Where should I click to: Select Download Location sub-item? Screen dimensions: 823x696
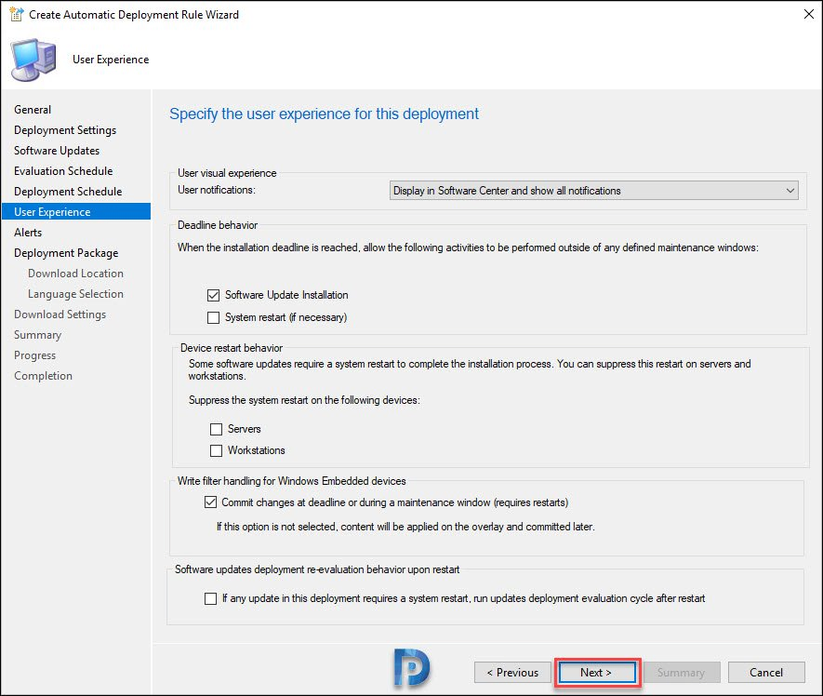(75, 274)
